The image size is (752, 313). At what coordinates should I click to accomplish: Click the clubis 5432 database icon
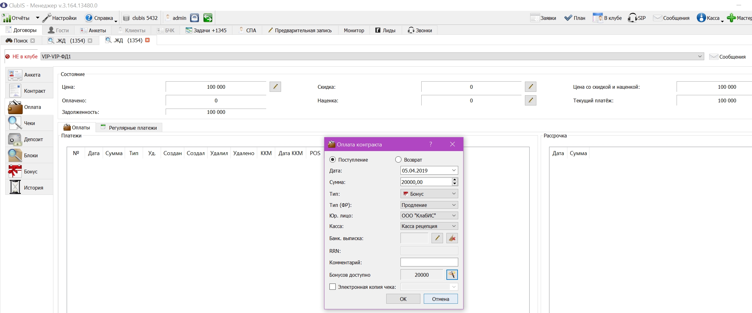pyautogui.click(x=126, y=18)
